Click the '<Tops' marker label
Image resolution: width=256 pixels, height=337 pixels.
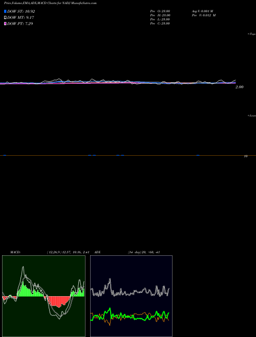point(252,34)
